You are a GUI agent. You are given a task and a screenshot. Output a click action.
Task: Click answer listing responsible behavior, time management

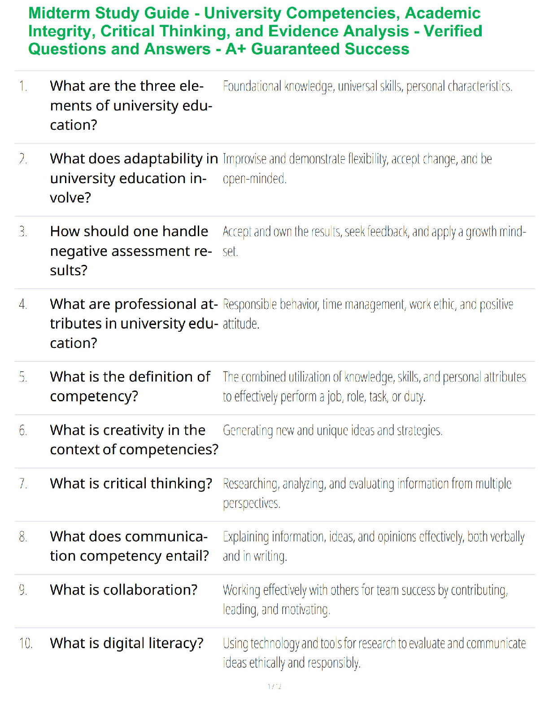tap(368, 314)
